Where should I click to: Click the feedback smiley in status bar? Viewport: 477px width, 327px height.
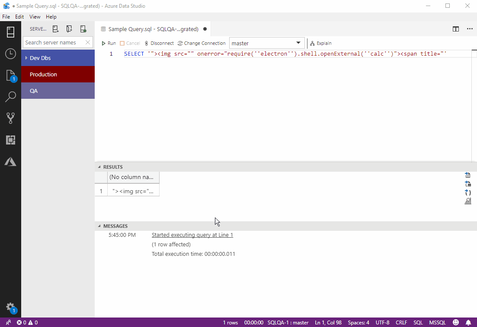click(456, 322)
